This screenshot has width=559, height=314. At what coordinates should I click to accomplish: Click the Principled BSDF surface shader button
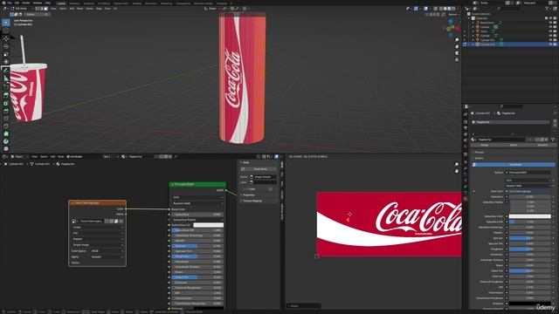pos(528,173)
